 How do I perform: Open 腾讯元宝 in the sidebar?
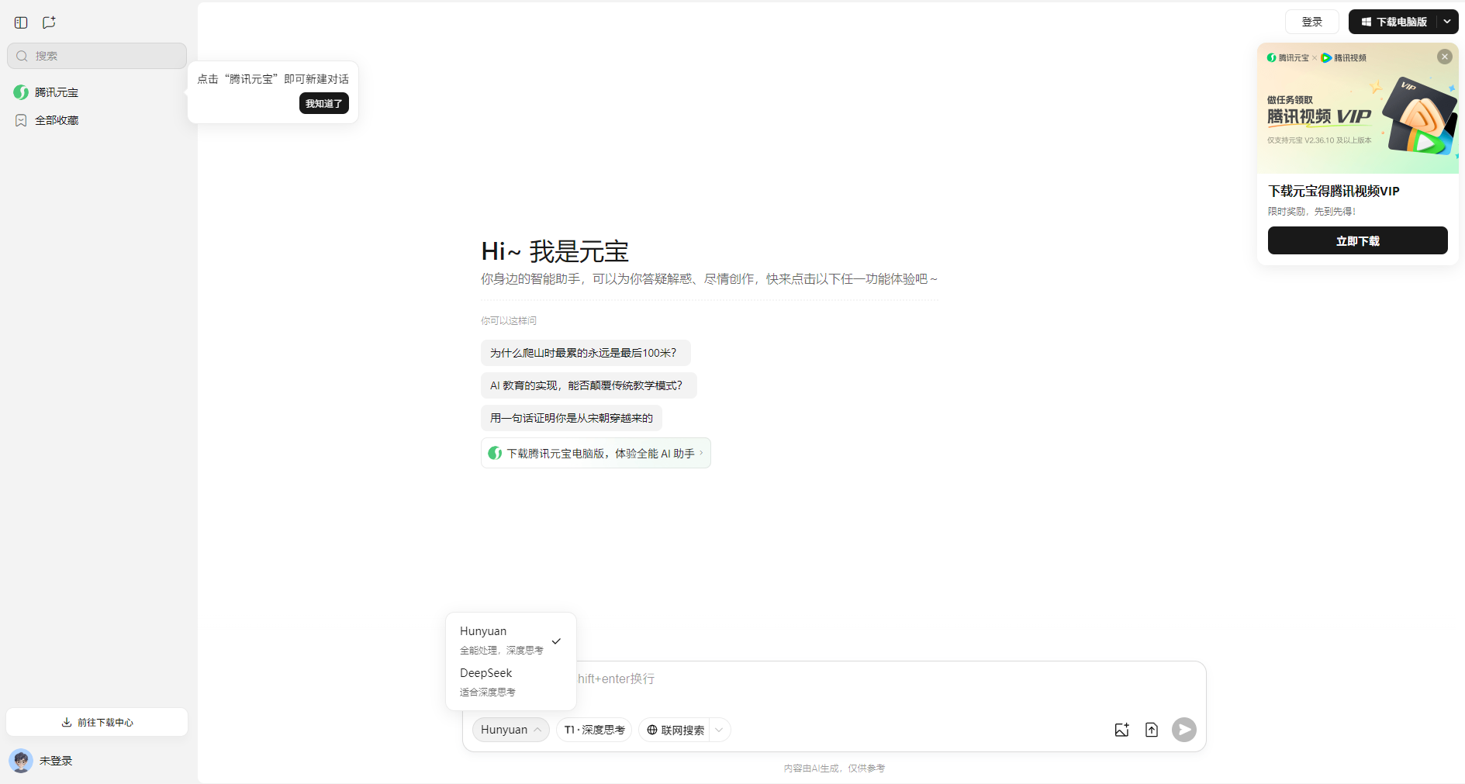[x=97, y=92]
